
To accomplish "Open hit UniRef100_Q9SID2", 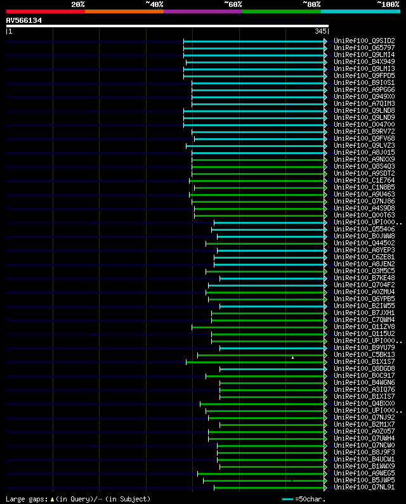I will click(x=364, y=41).
